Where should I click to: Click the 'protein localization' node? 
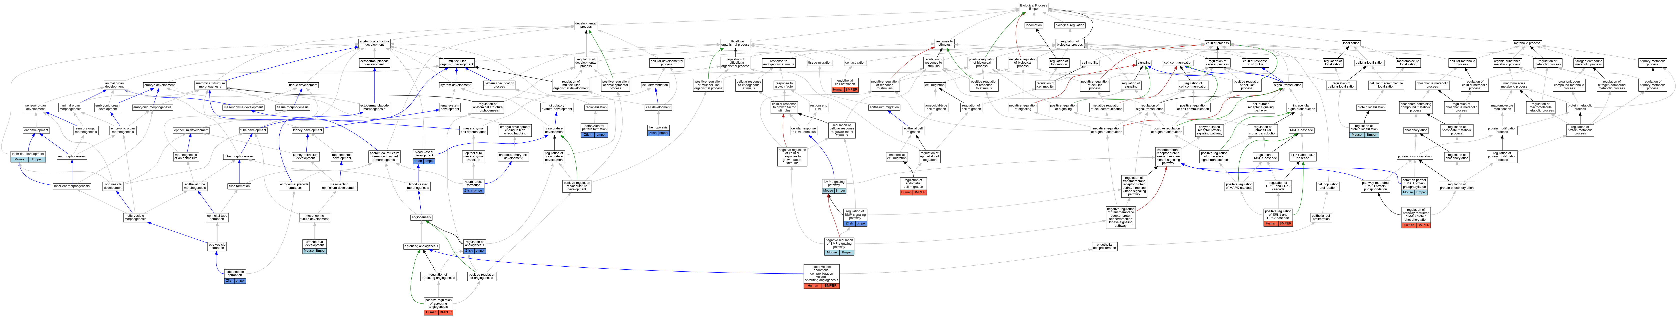pos(1371,107)
